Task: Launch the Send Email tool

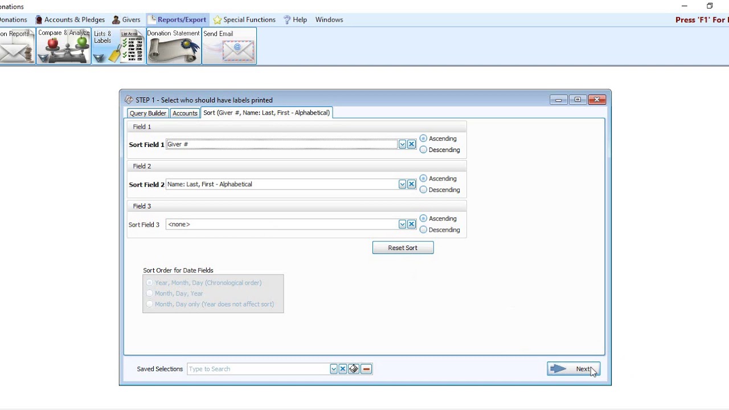Action: 229,46
